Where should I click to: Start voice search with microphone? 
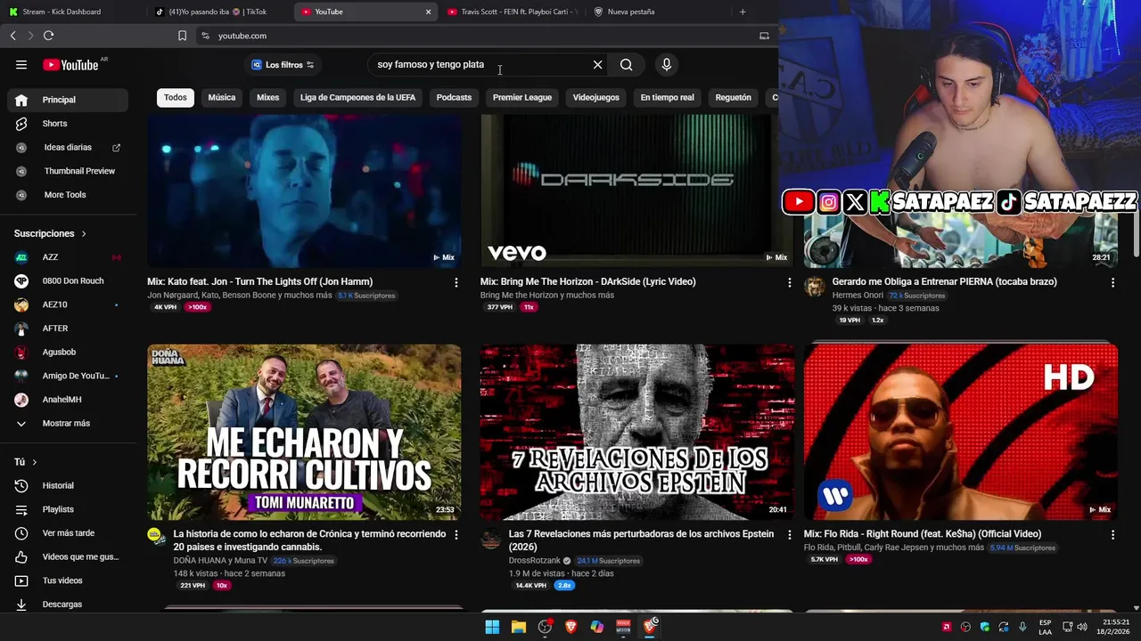666,64
